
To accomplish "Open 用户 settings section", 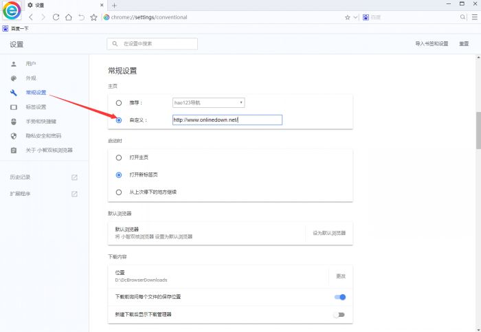I will pyautogui.click(x=31, y=63).
